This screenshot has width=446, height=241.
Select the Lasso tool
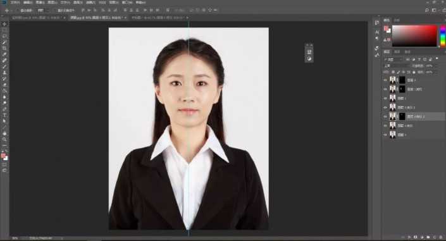point(4,36)
